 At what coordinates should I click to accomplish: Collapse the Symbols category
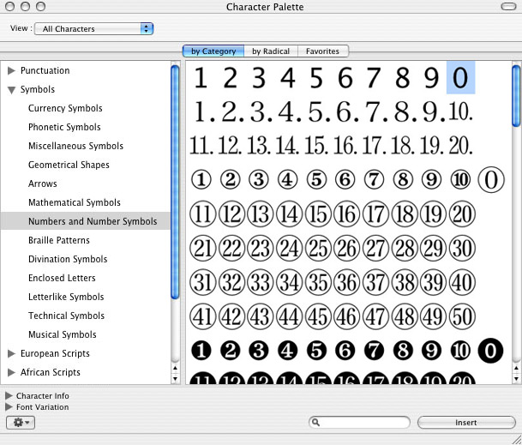(11, 89)
